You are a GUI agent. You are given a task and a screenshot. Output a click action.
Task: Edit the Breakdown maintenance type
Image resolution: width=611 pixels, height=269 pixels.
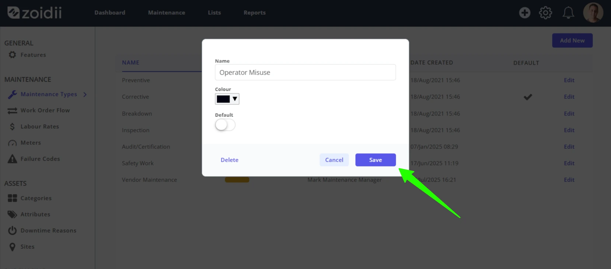point(569,114)
